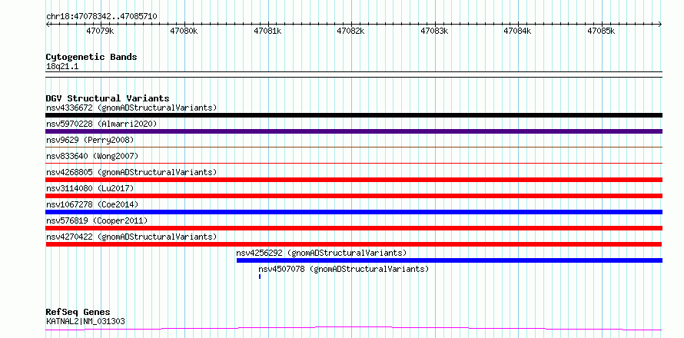The image size is (684, 338).
Task: Click the 18q21.1 band label
Action: (x=62, y=67)
